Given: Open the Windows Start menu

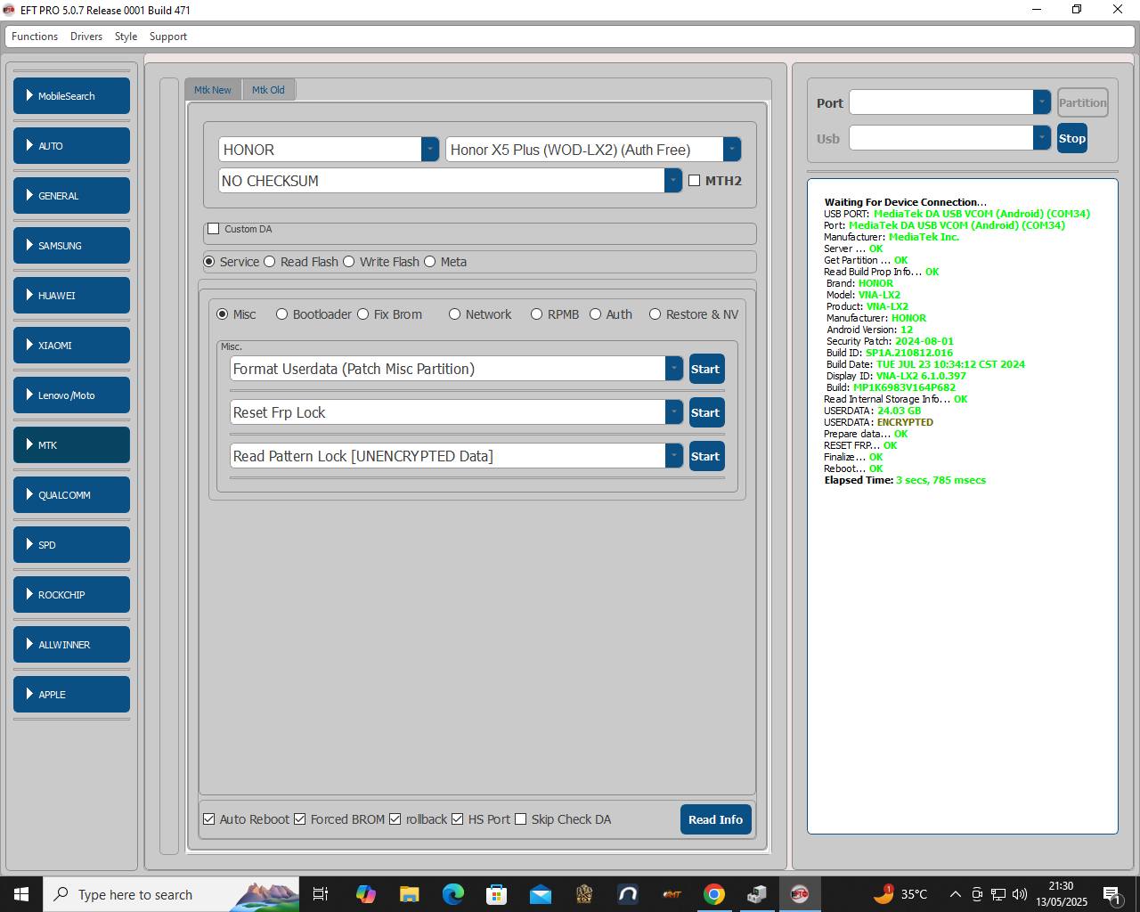Looking at the screenshot, I should 21,894.
